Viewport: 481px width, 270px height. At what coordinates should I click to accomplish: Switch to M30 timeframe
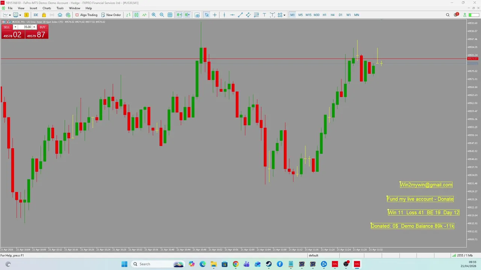(x=316, y=15)
